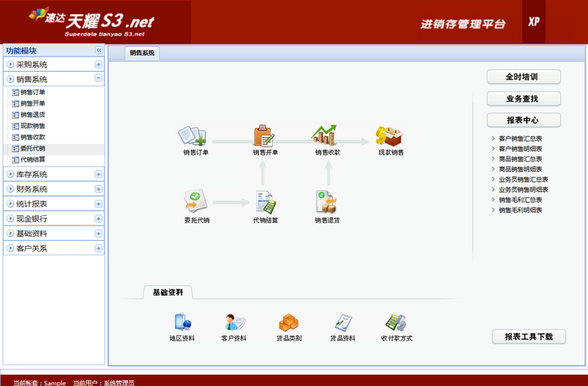
Task: Open 地区资料 basic data icon
Action: click(182, 323)
